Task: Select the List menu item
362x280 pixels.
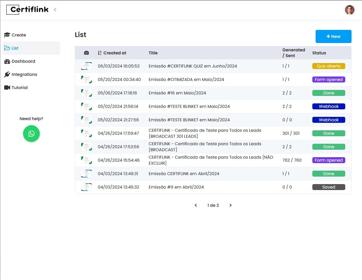Action: tap(31, 48)
